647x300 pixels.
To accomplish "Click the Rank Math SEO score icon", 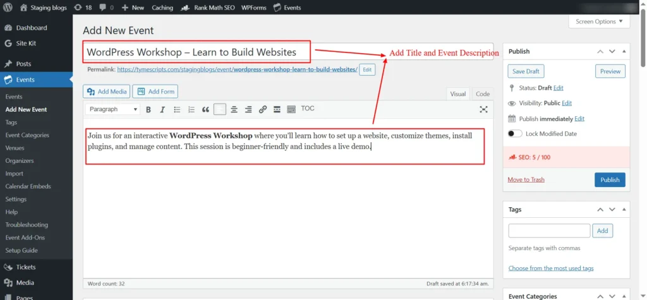I will 512,157.
